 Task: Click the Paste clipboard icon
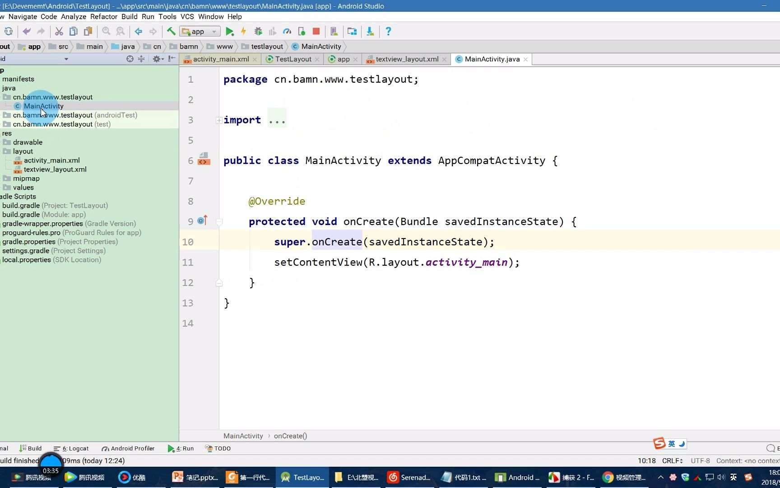point(88,32)
